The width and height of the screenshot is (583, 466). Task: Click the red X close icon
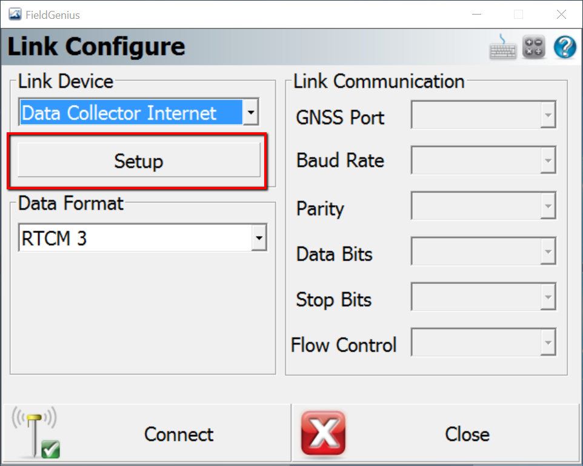click(323, 434)
